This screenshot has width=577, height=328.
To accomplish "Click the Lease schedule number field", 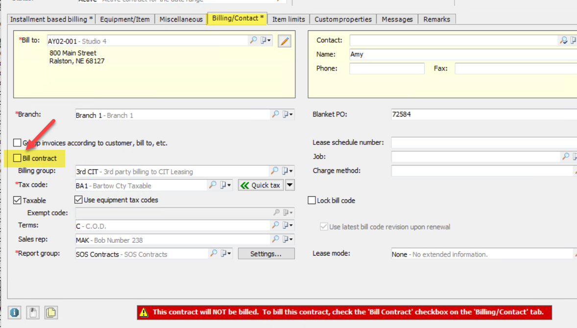I will coord(484,142).
